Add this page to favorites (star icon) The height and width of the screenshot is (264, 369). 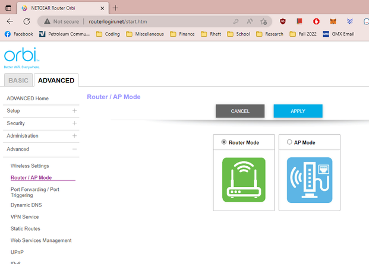pos(263,21)
